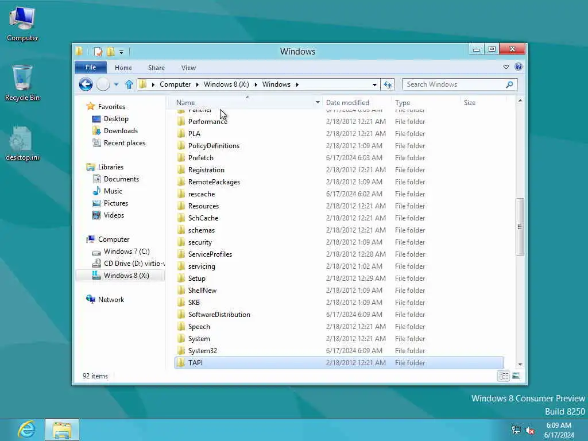Switch to the Share ribbon tab
Image resolution: width=588 pixels, height=441 pixels.
[x=156, y=68]
